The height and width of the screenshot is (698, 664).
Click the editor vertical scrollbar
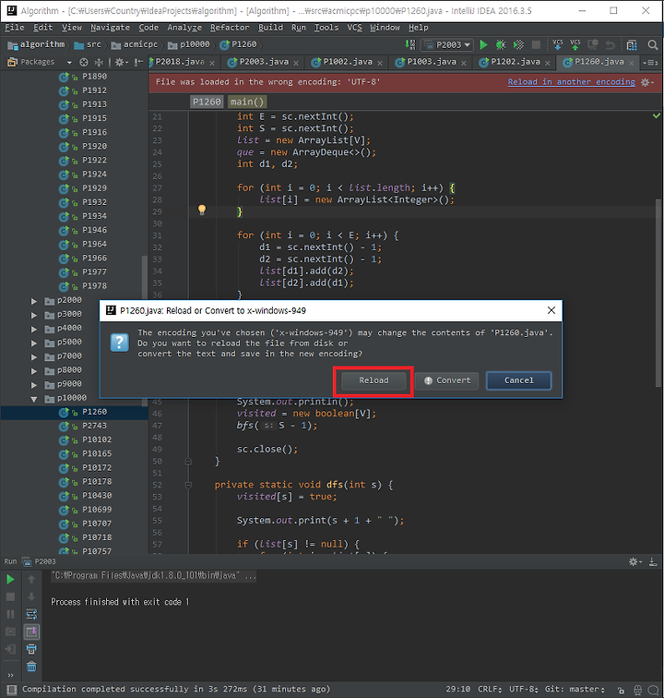pos(659,294)
